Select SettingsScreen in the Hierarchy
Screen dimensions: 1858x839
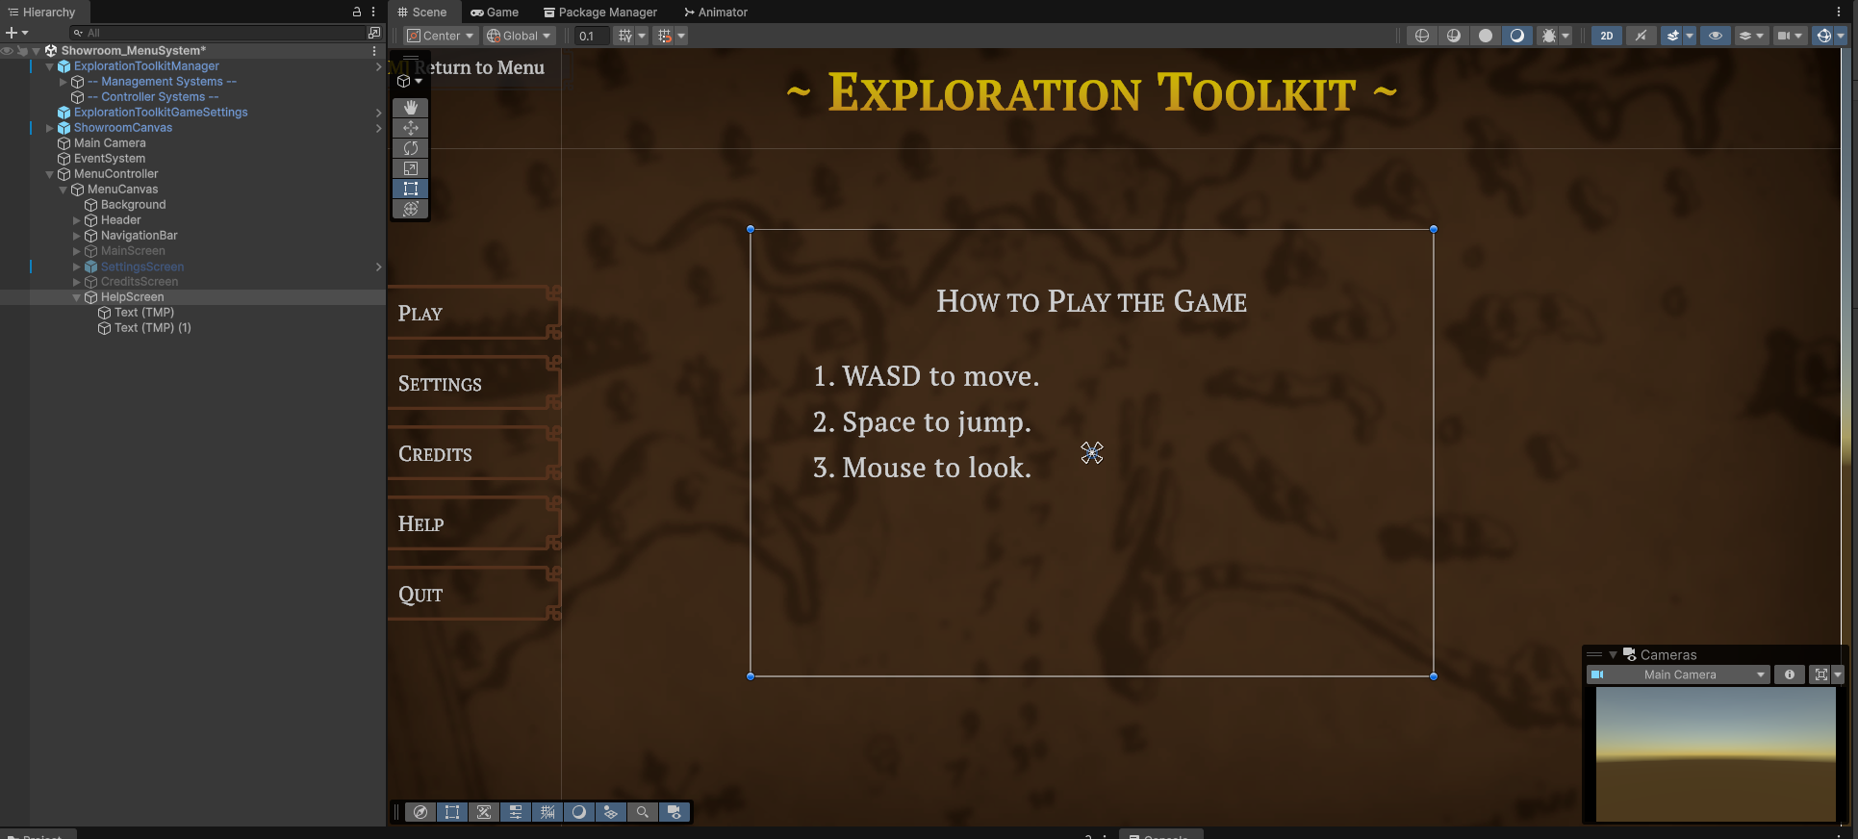click(142, 267)
